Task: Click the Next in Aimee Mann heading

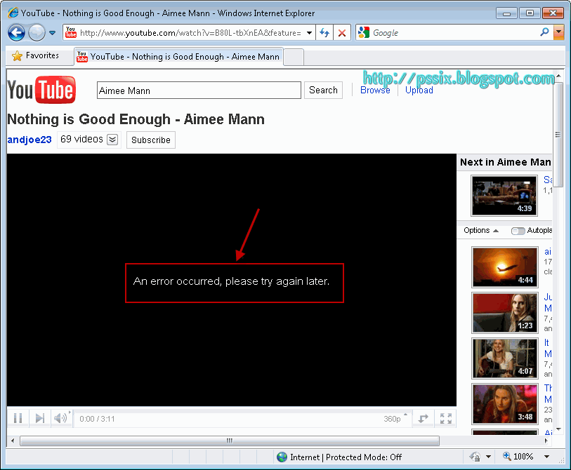Action: [x=506, y=162]
